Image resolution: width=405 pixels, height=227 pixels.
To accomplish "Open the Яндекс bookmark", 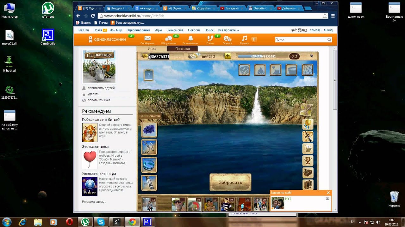I will click(84, 23).
